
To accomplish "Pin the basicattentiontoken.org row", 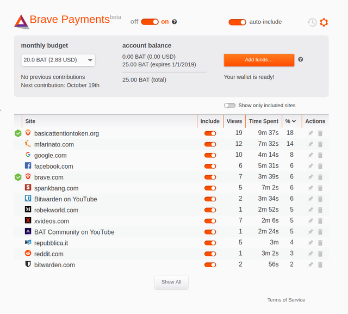I will point(310,133).
